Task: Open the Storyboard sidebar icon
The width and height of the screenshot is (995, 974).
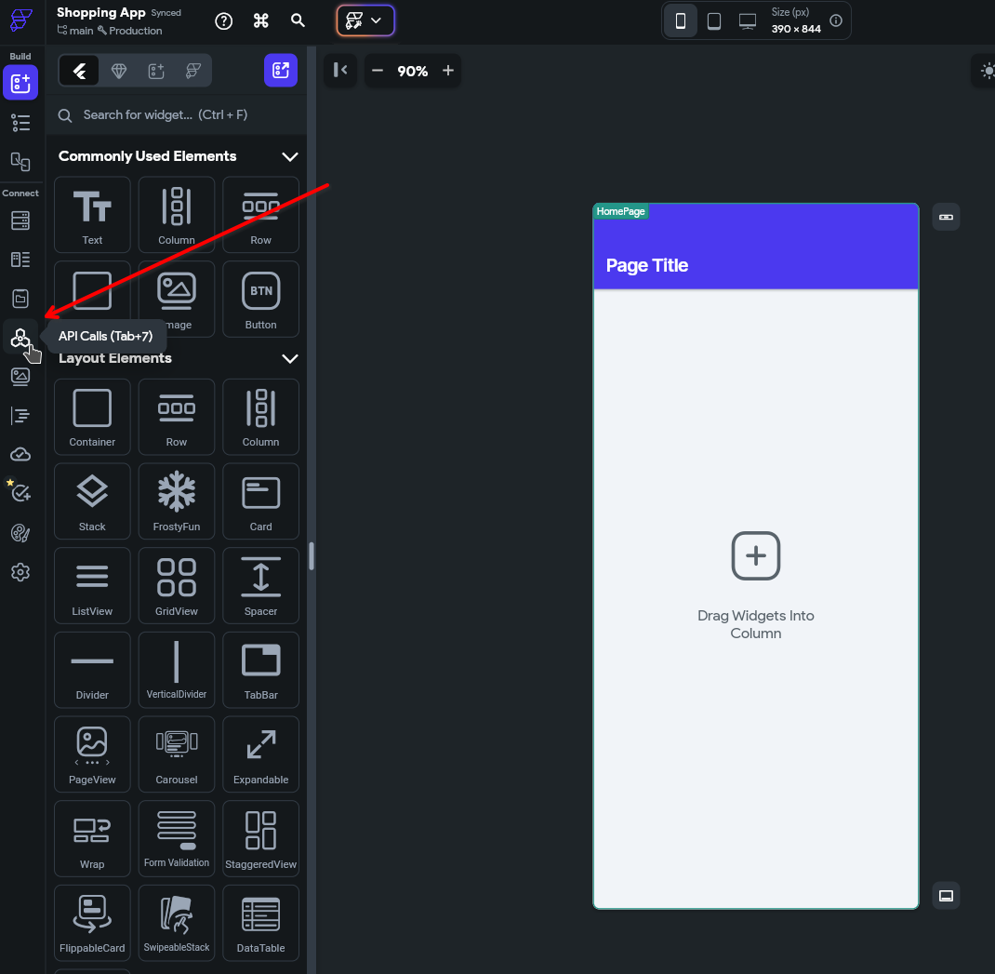Action: (20, 162)
